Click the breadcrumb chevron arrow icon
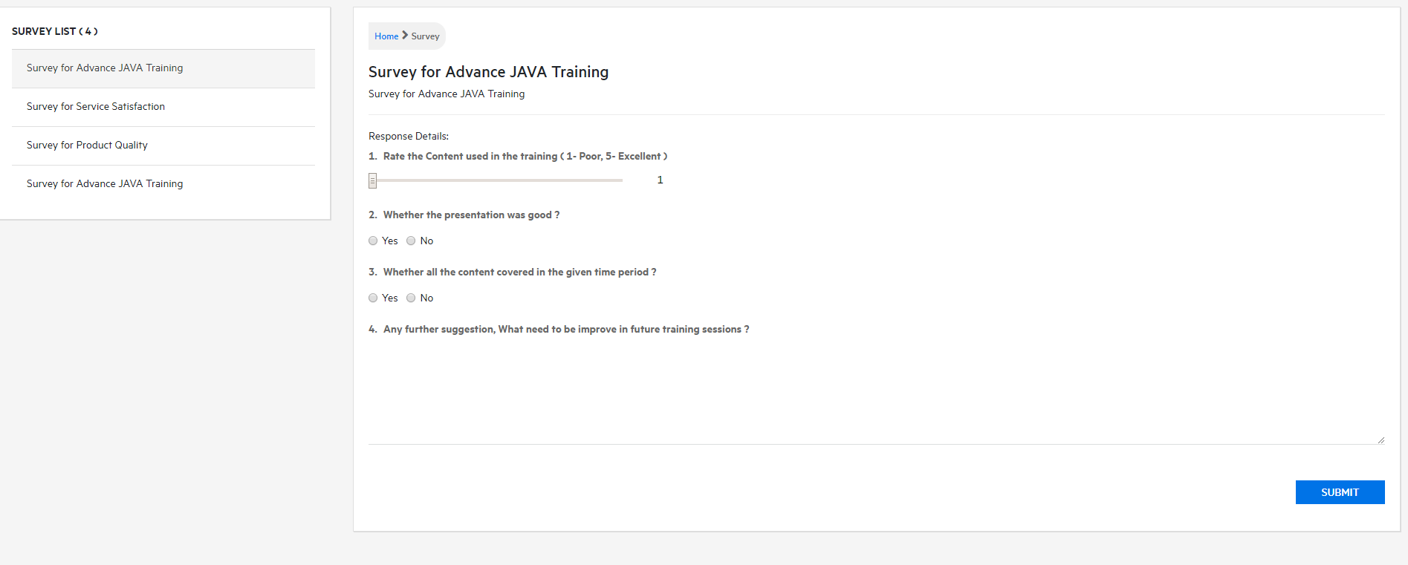Screen dimensions: 1408x565 pyautogui.click(x=405, y=35)
